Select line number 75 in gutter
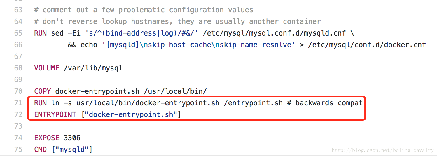The width and height of the screenshot is (437, 156). point(18,150)
